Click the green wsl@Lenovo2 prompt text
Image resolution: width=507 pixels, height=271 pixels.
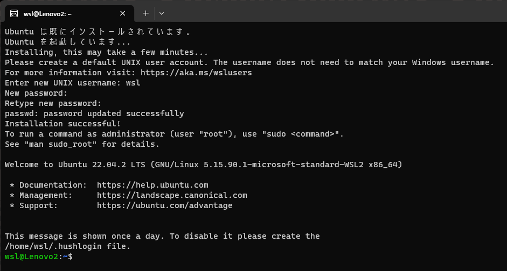[32, 257]
